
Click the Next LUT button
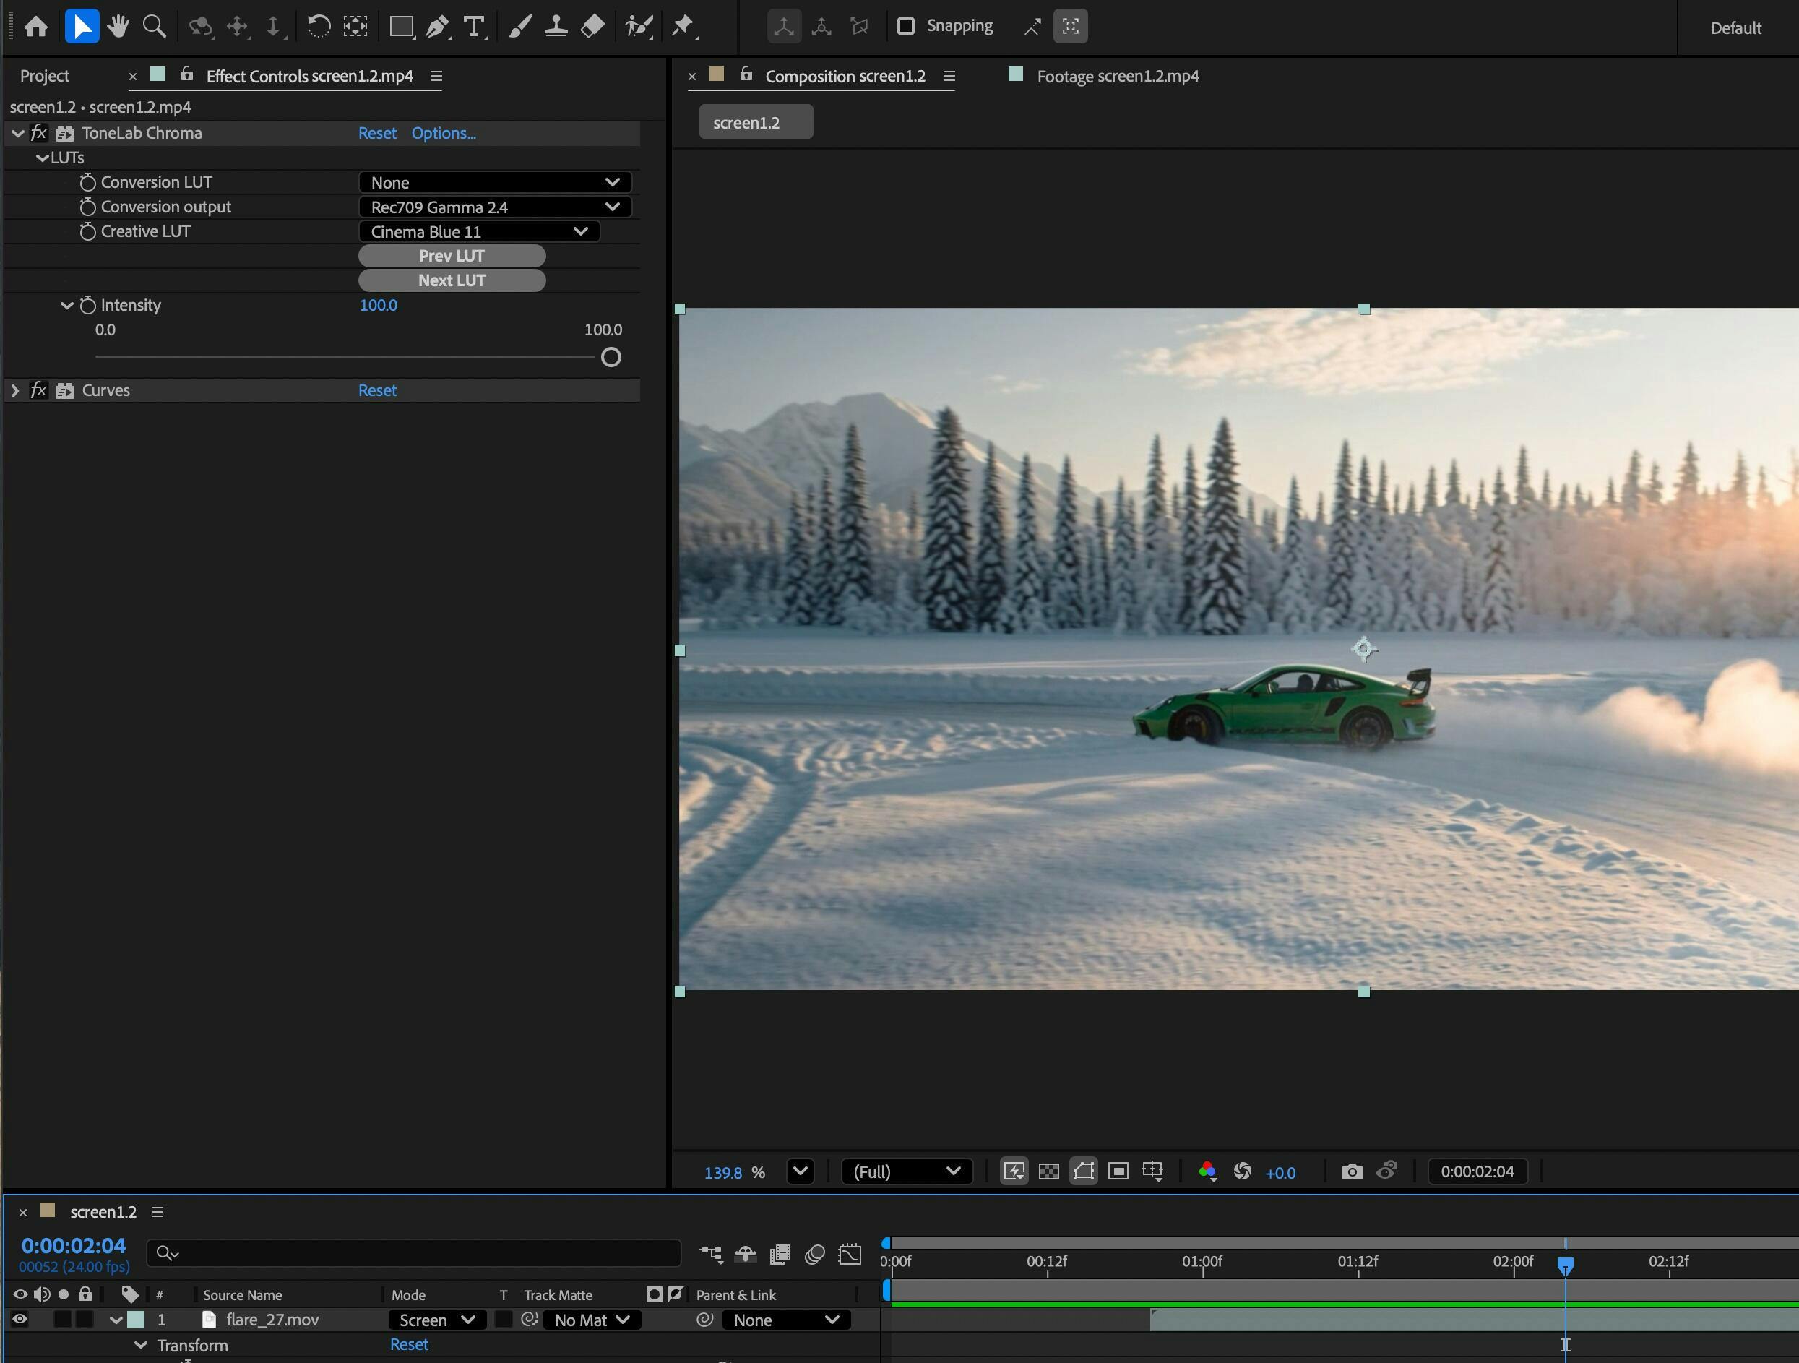click(x=452, y=280)
